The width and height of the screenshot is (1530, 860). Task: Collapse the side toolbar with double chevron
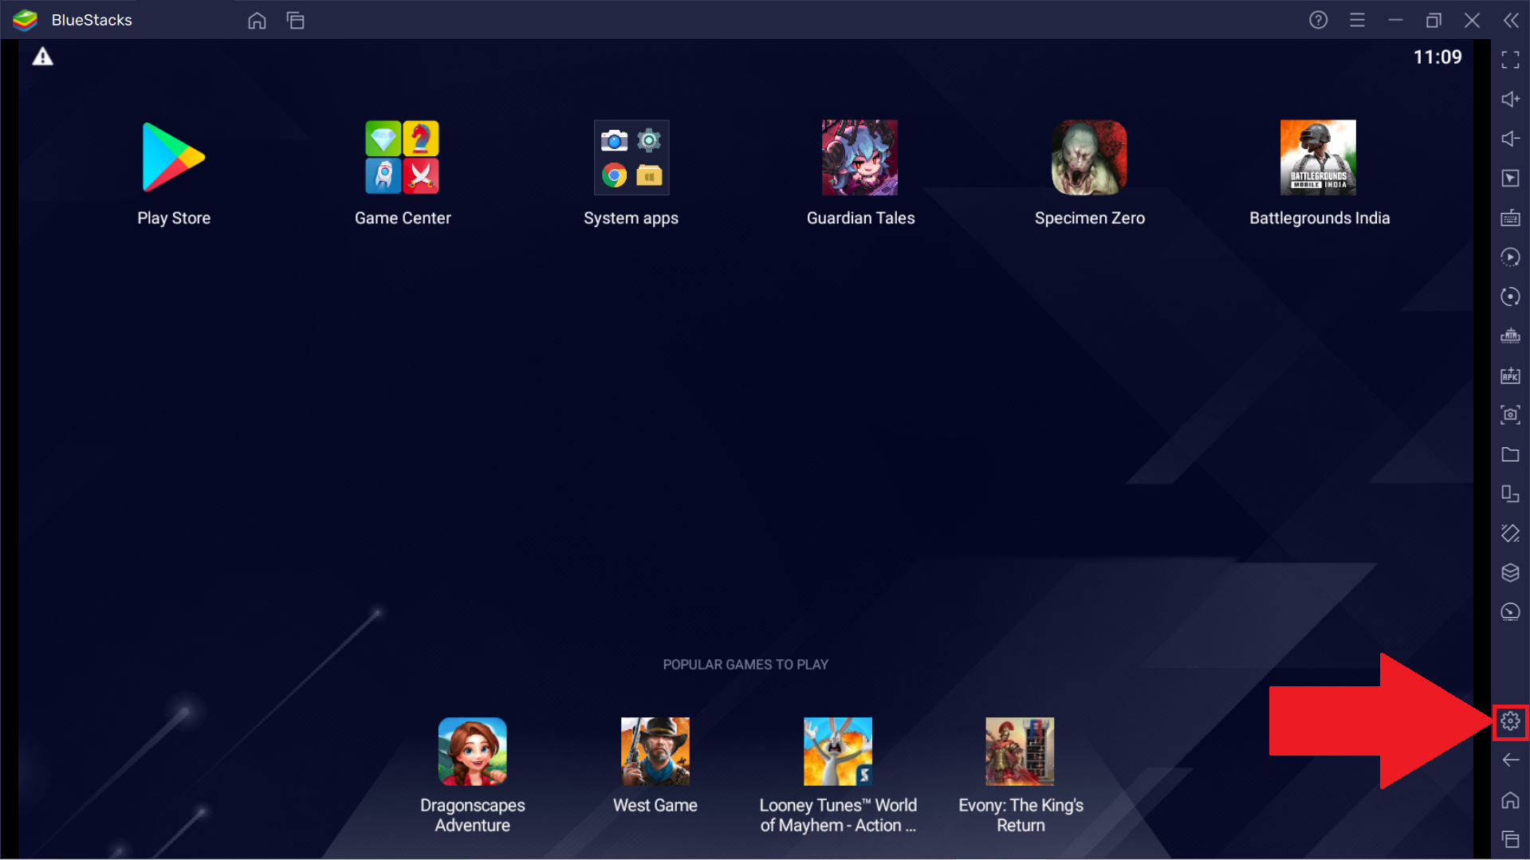pyautogui.click(x=1510, y=20)
